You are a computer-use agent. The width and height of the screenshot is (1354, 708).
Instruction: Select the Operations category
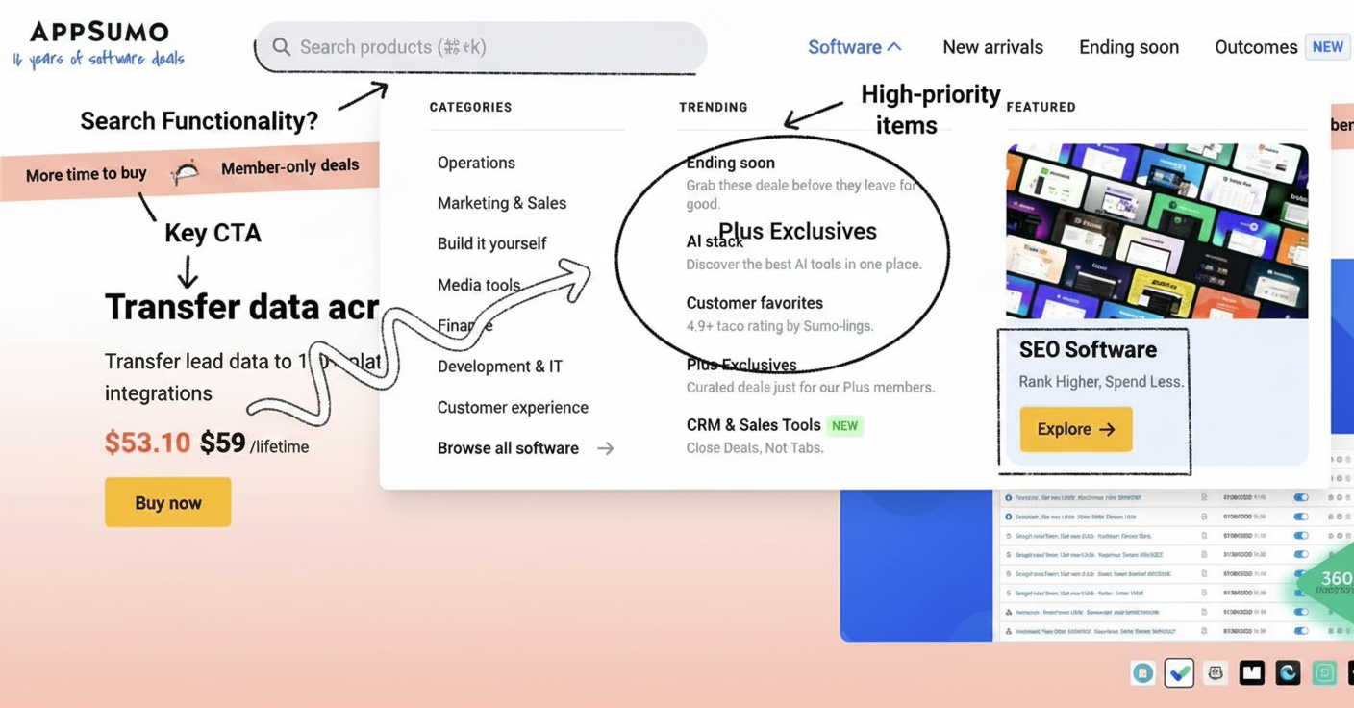476,163
